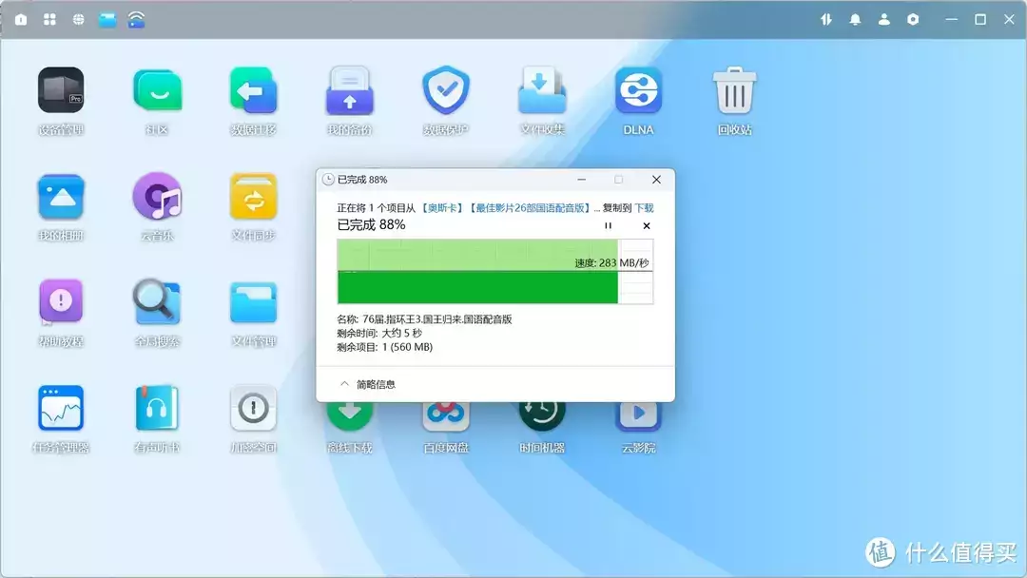Maximize the main NAS client window
This screenshot has height=578, width=1027.
tap(980, 20)
